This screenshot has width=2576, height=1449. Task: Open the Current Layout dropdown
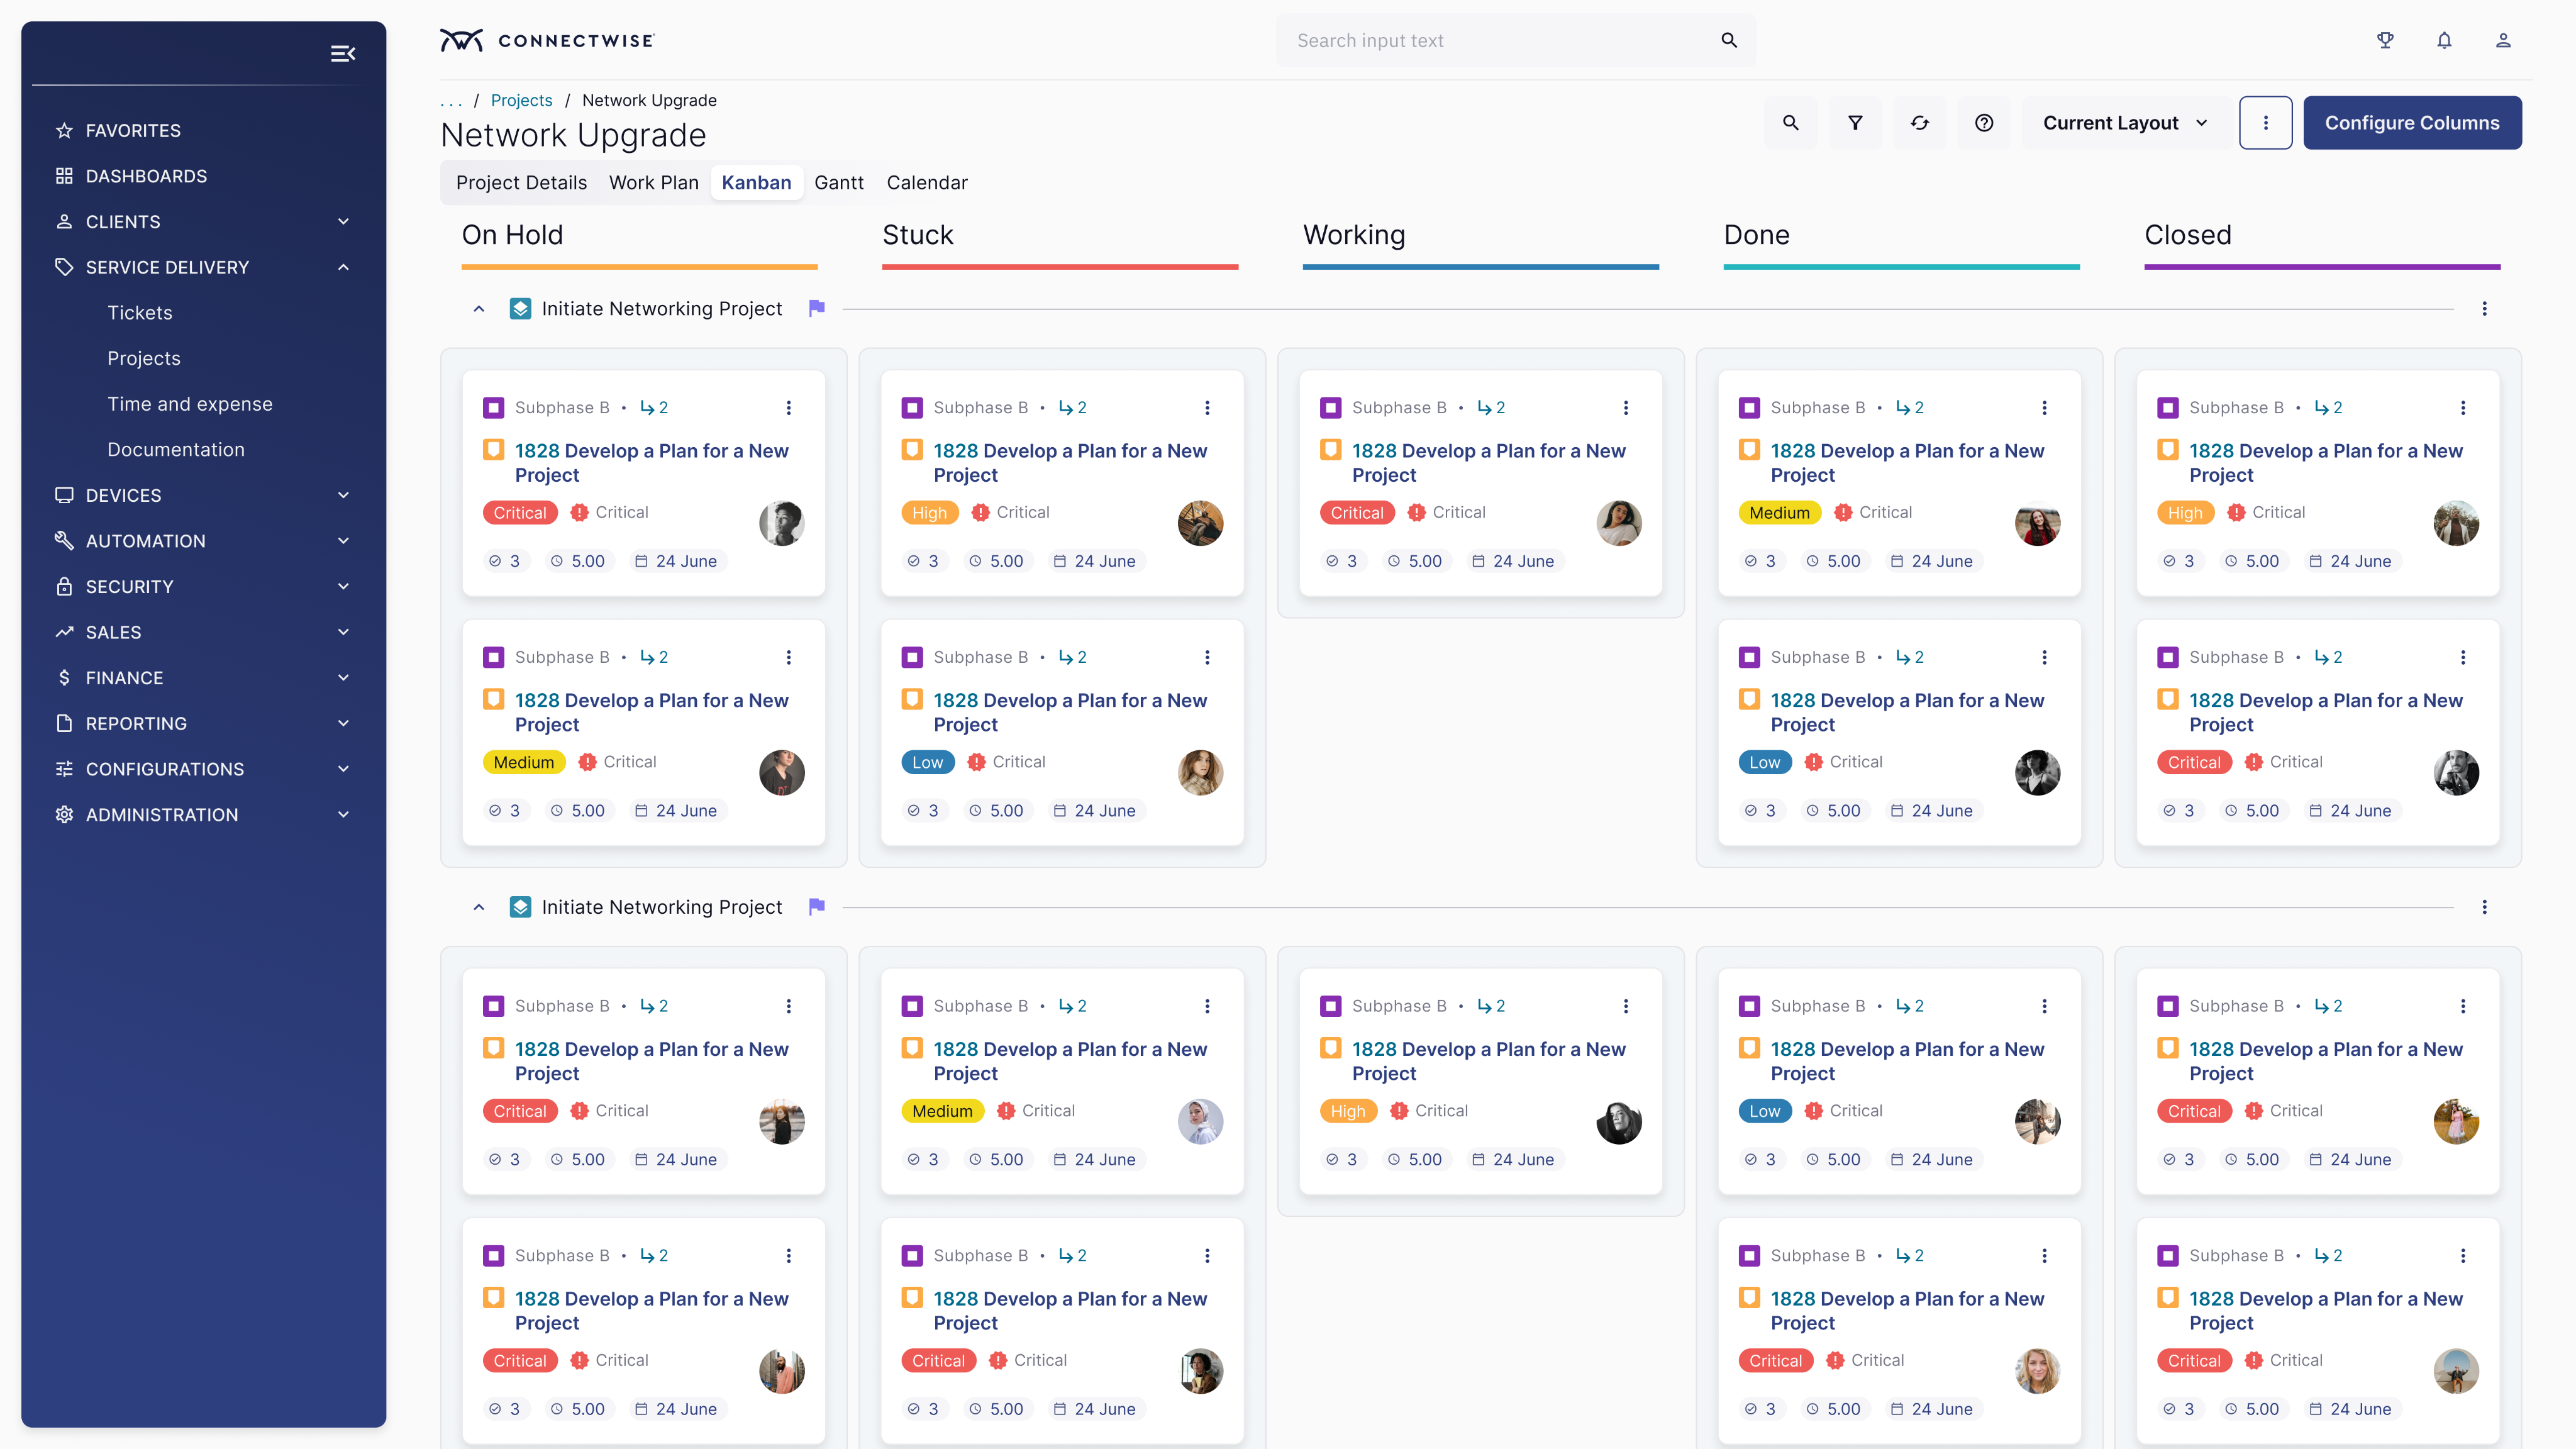coord(2124,123)
